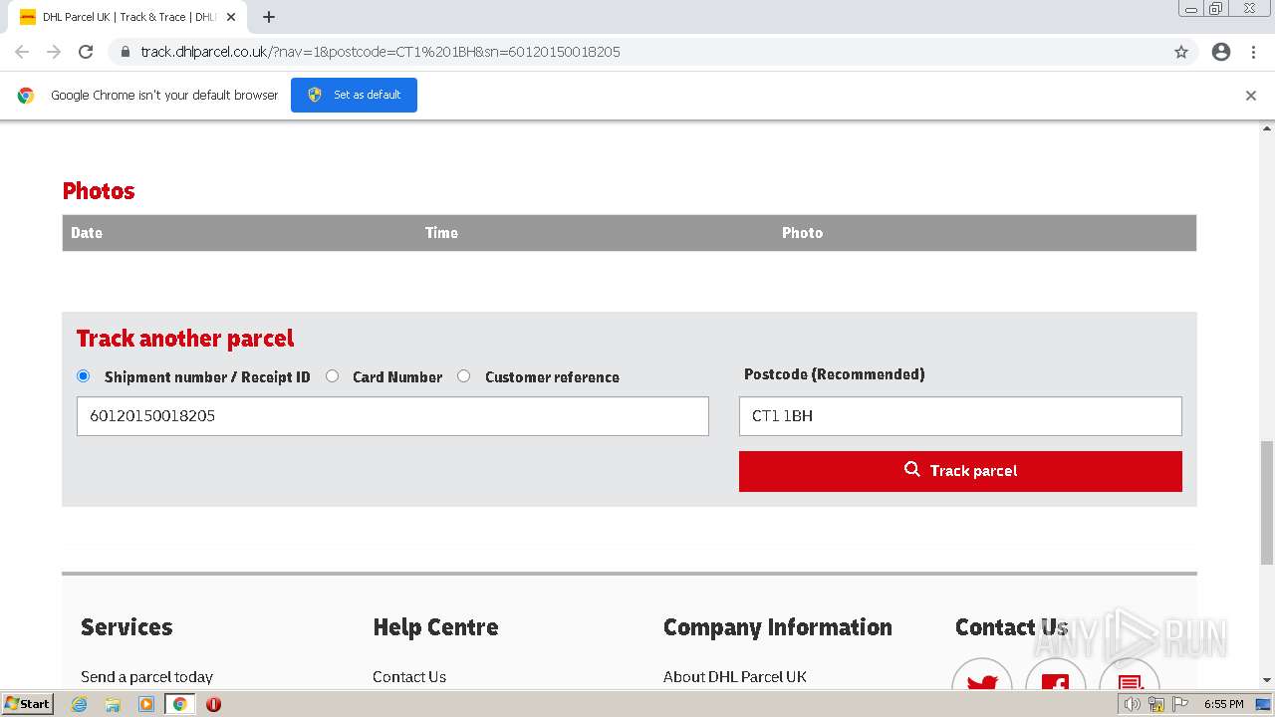1275x717 pixels.
Task: Open About DHL Parcel UK link
Action: click(735, 677)
